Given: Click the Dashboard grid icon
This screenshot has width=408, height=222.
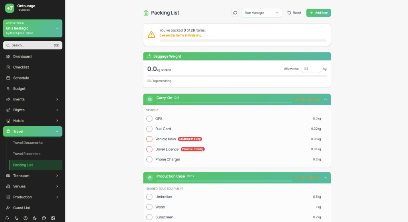Looking at the screenshot, I should point(8,56).
